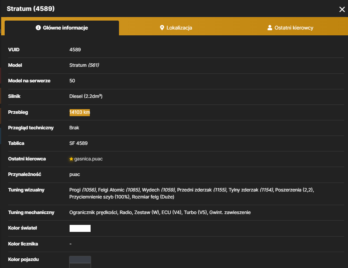Click the ECU (V4) tuning entry

pyautogui.click(x=171, y=212)
